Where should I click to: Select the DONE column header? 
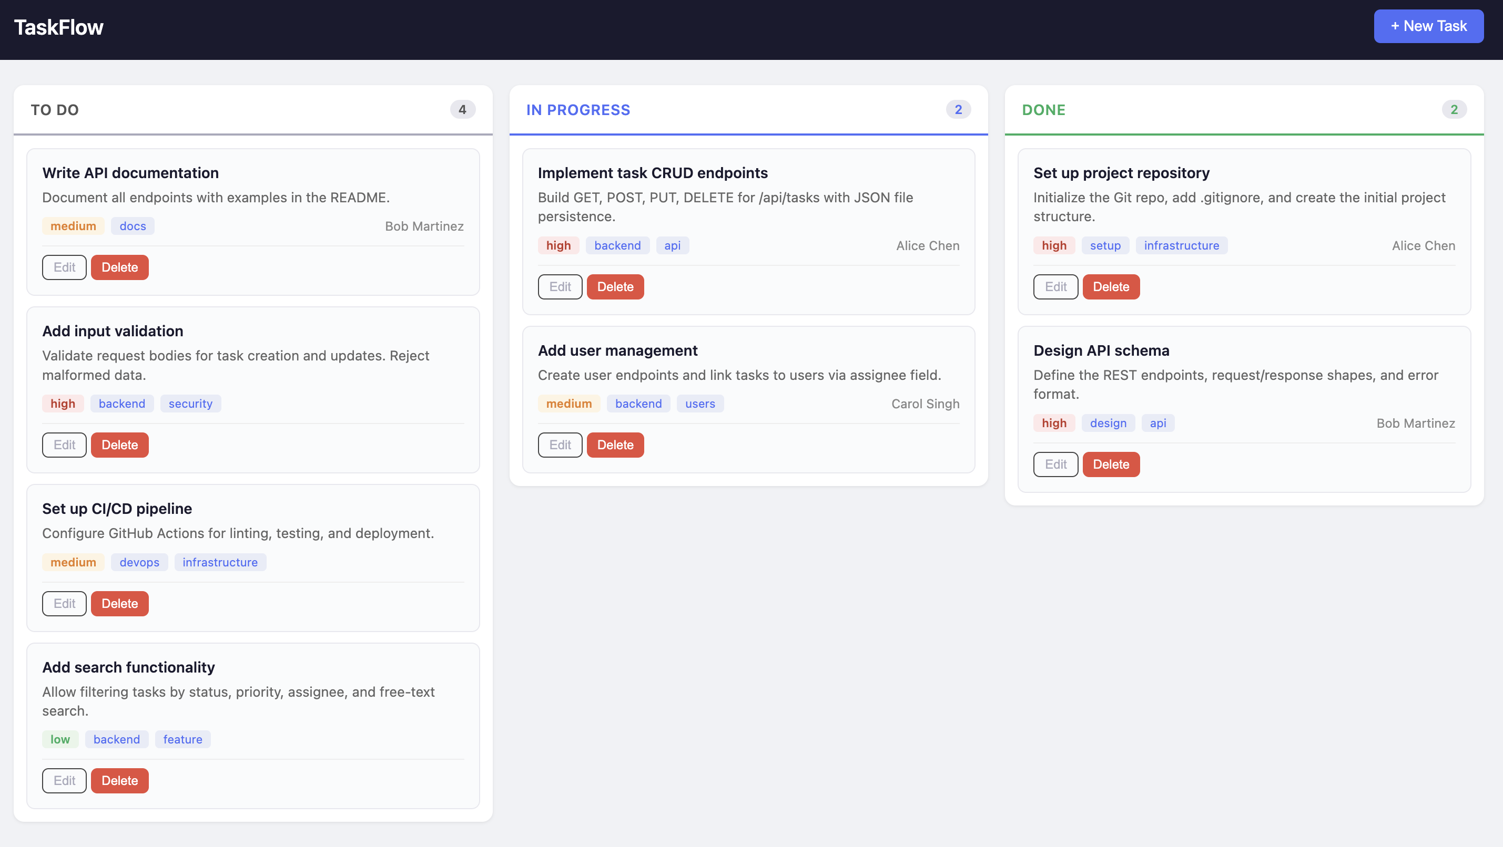click(x=1044, y=110)
